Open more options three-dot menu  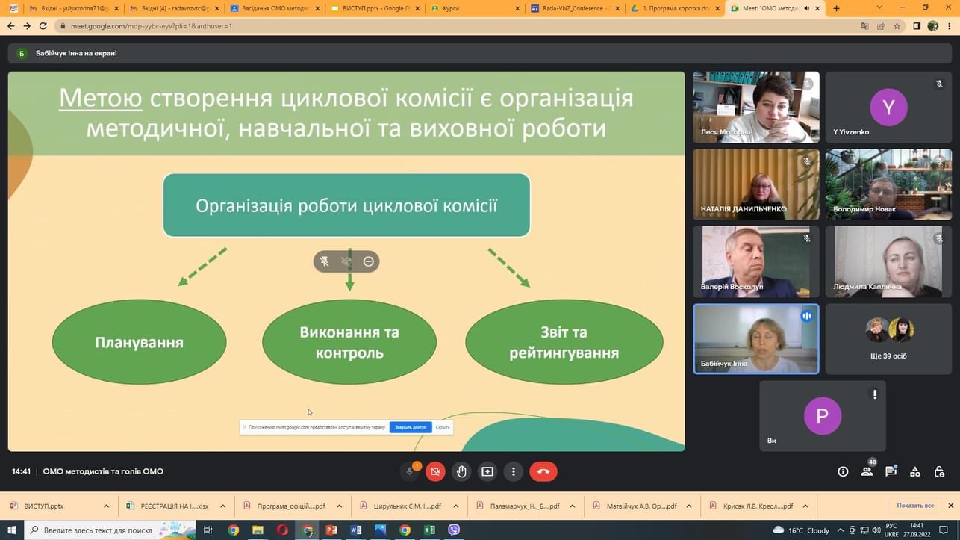point(514,471)
